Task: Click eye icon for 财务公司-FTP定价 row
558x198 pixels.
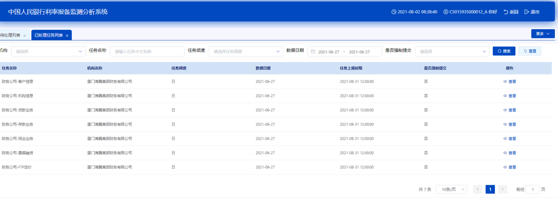Action: 505,167
